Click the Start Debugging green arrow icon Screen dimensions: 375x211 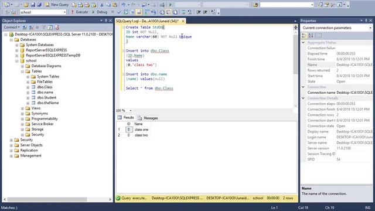point(171,5)
